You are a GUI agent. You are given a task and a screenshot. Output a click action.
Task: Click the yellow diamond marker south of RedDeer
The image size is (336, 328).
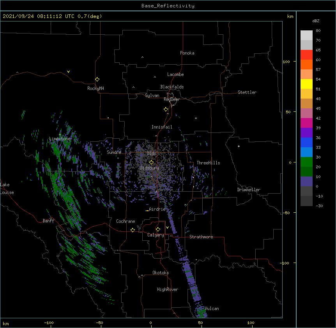(x=166, y=109)
